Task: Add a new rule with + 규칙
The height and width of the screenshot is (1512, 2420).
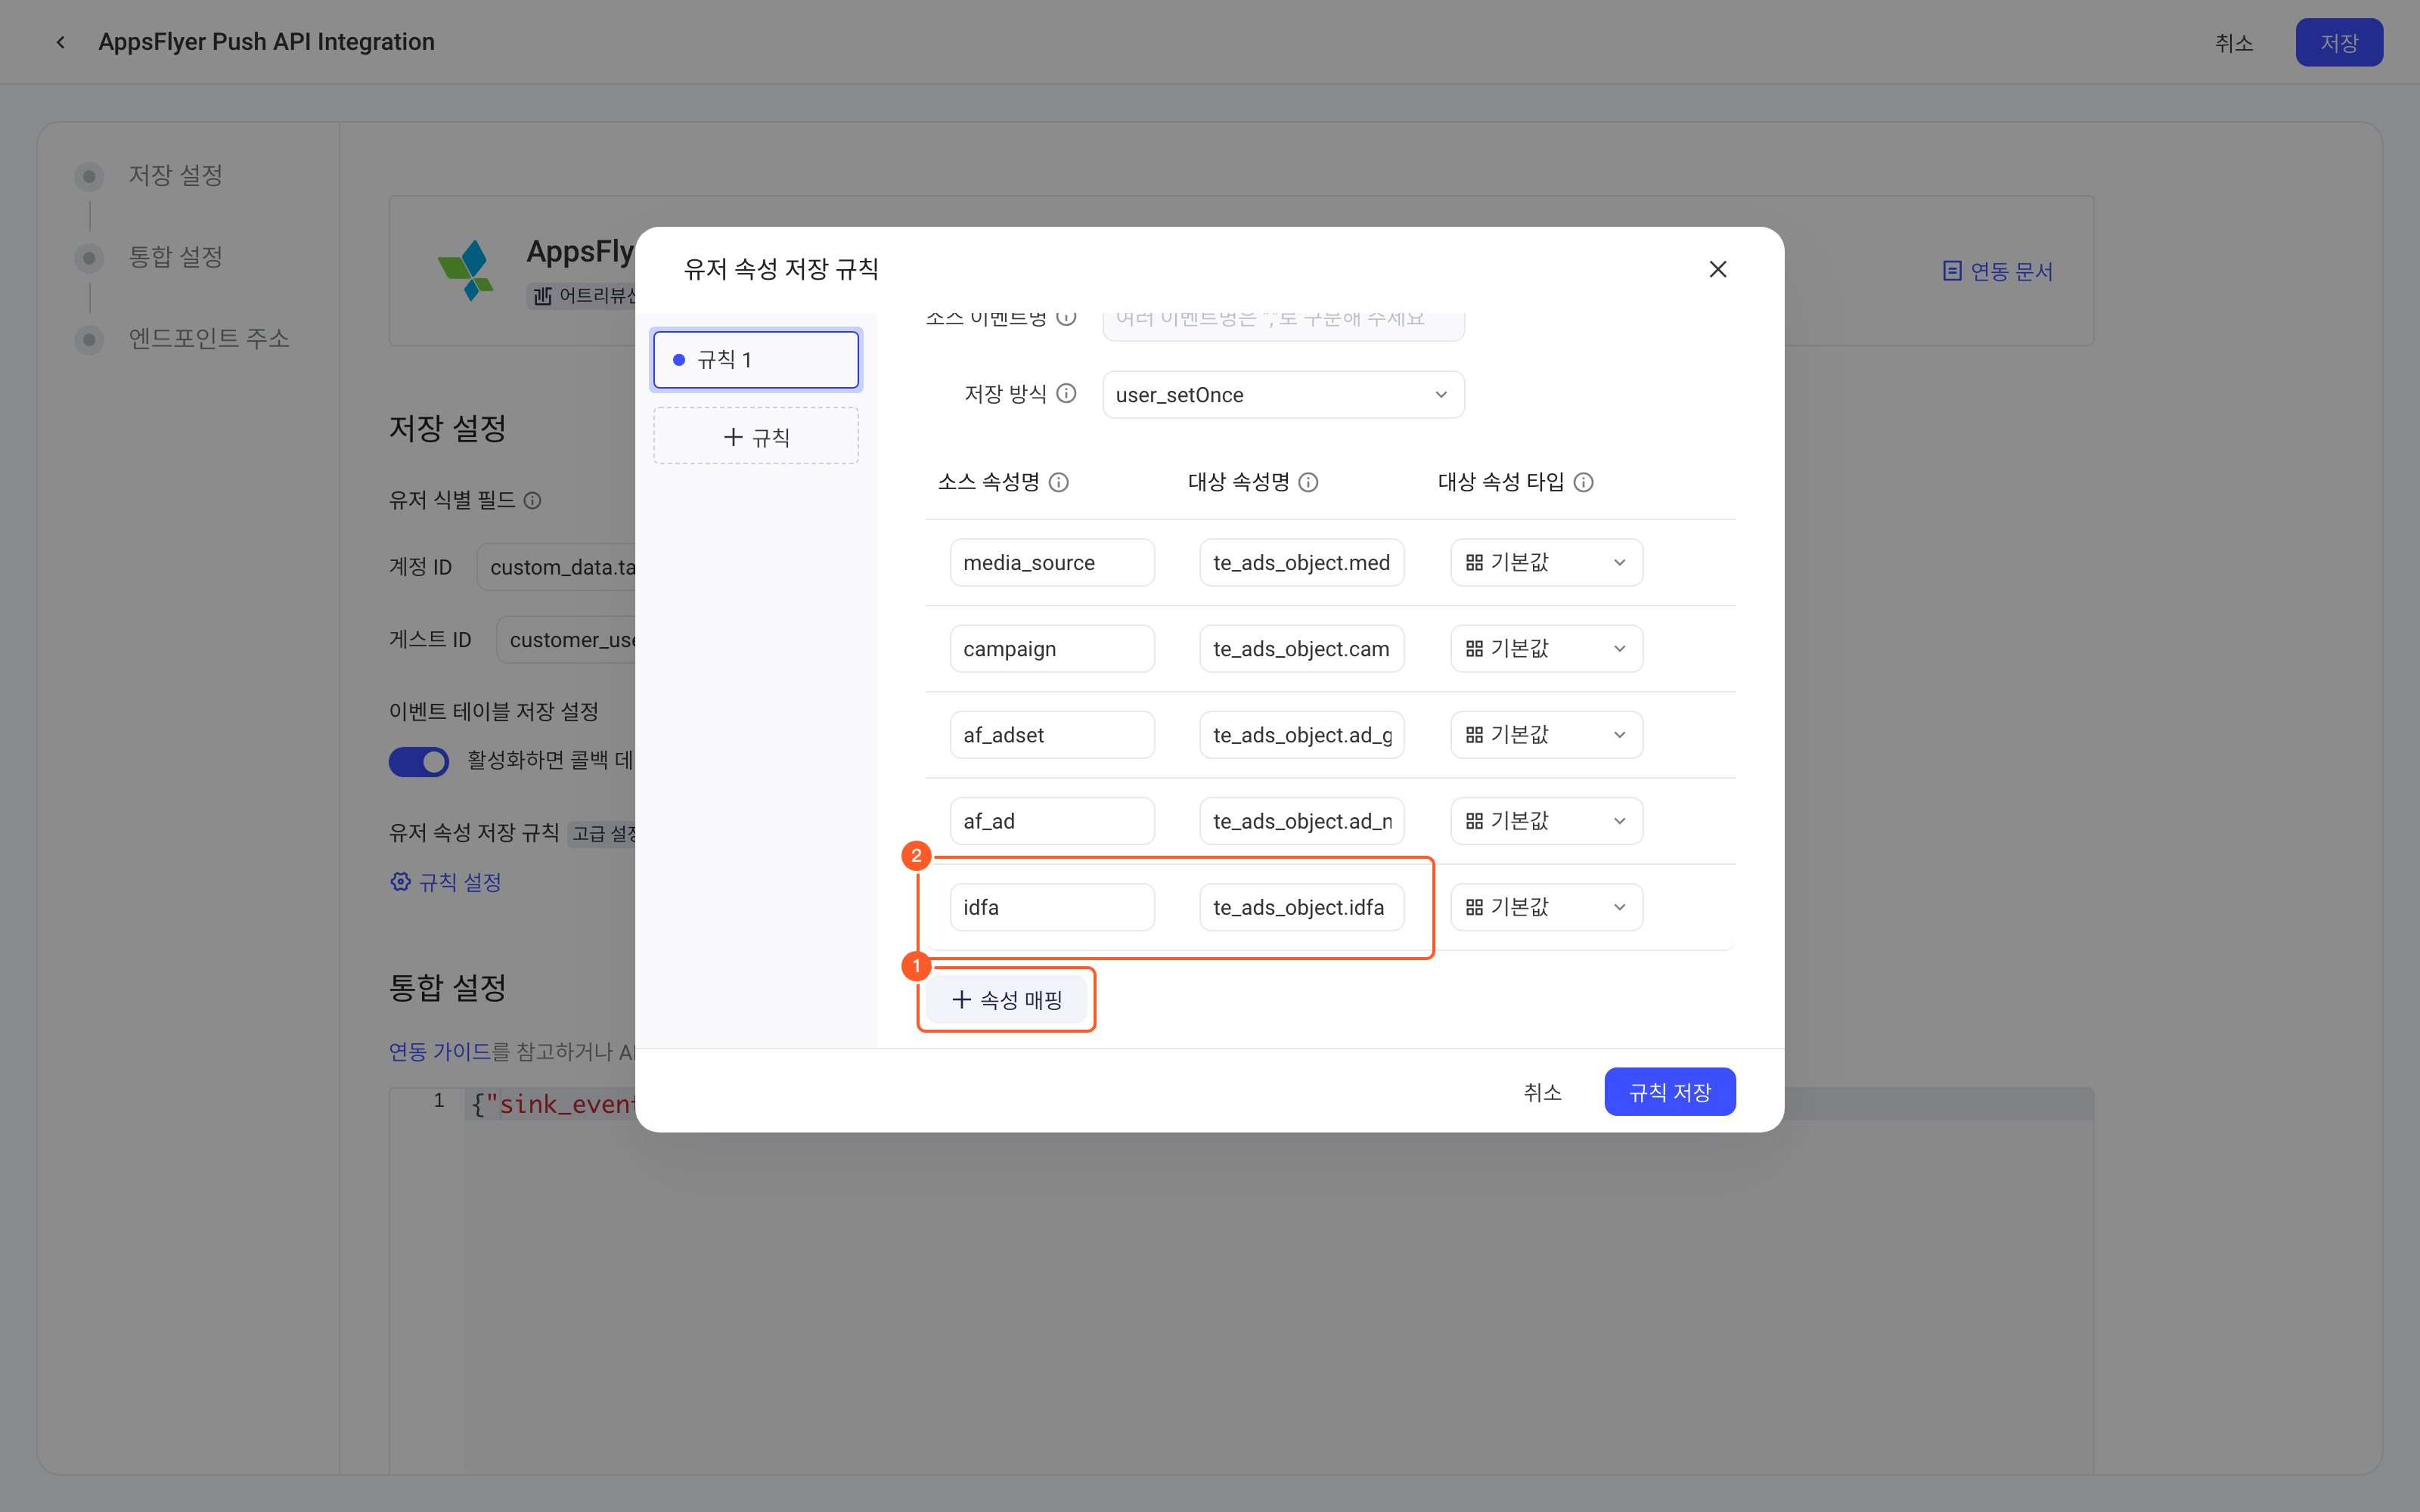Action: (756, 437)
